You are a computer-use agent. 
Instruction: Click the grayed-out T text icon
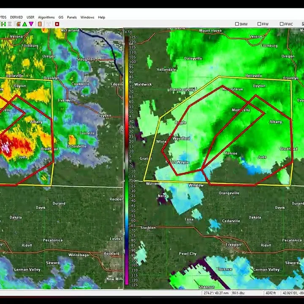pos(49,24)
